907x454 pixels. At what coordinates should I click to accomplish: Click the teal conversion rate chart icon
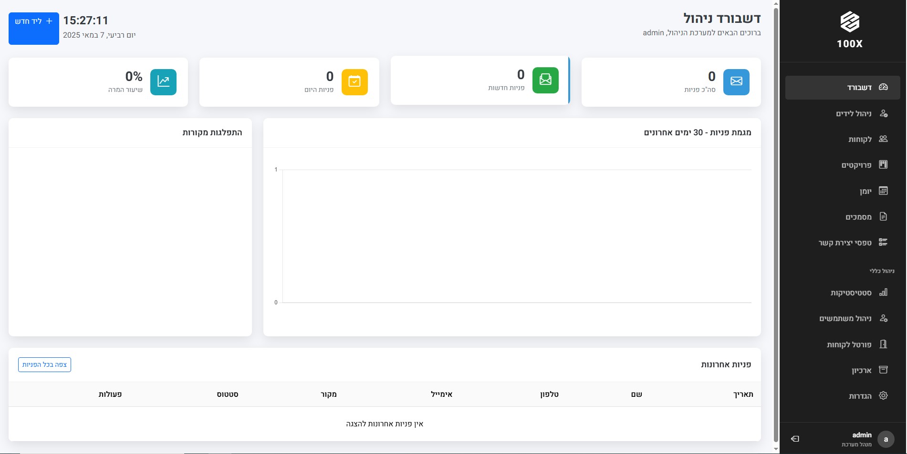pos(163,82)
